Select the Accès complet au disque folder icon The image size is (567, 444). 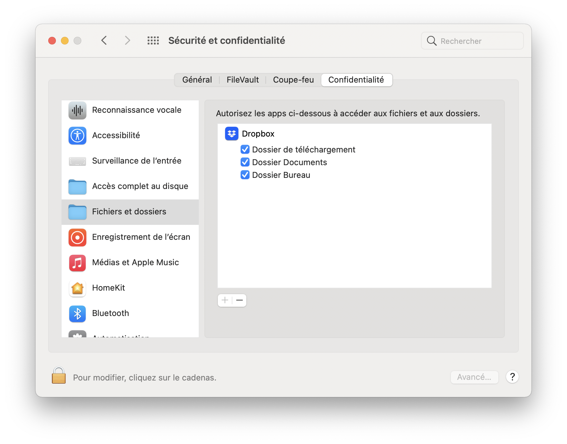(77, 187)
